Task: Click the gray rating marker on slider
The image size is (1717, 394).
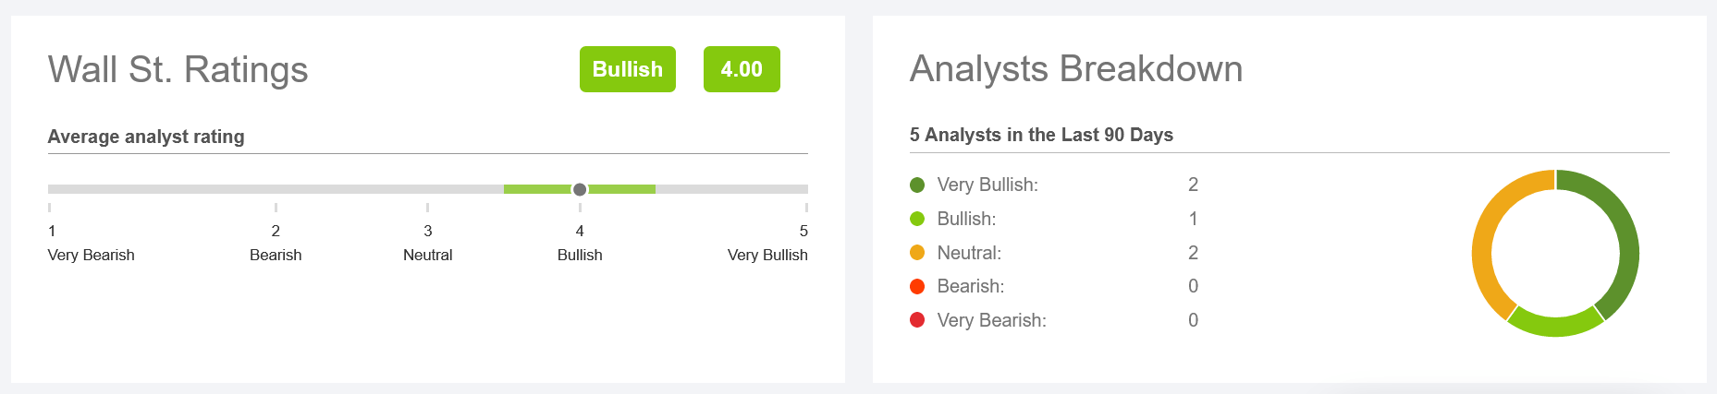Action: coord(580,189)
